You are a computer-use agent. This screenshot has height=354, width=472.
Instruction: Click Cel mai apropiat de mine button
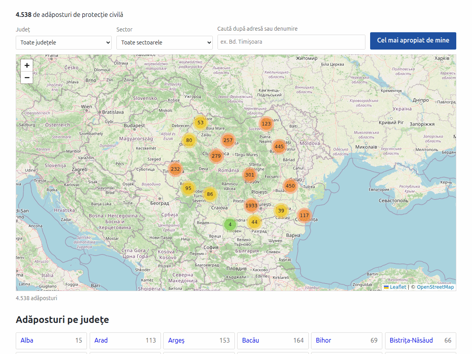413,41
